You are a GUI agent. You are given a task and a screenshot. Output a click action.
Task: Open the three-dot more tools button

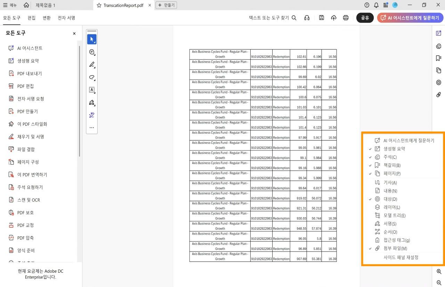(92, 128)
